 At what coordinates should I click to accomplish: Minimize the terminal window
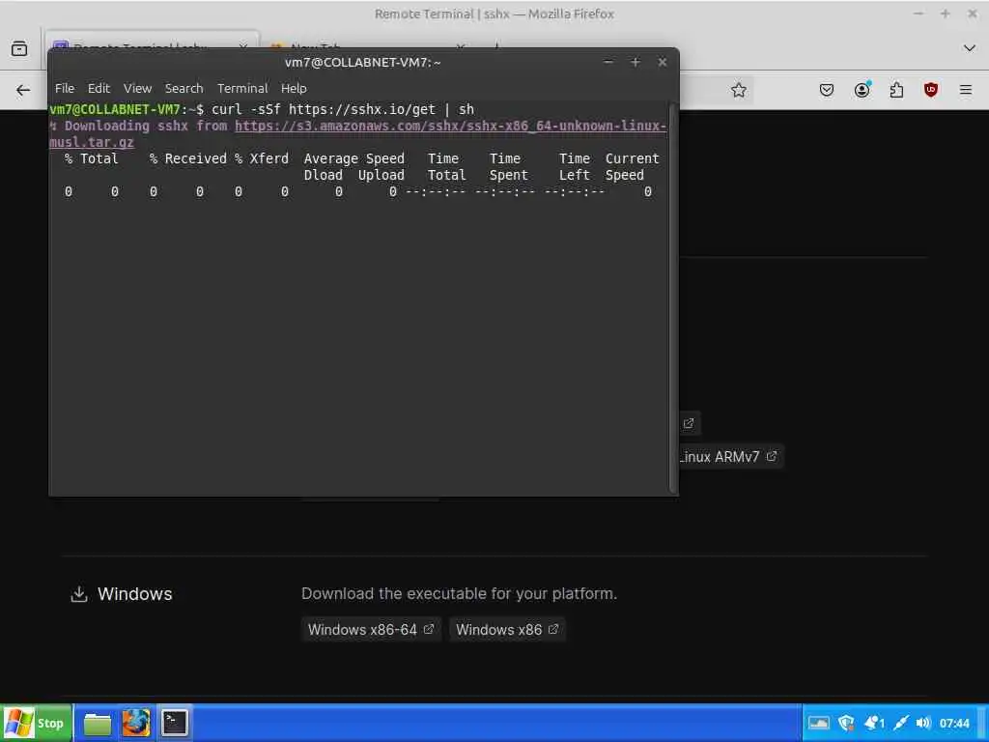point(608,62)
